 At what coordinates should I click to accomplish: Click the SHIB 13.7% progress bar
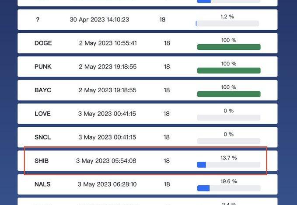click(x=229, y=165)
